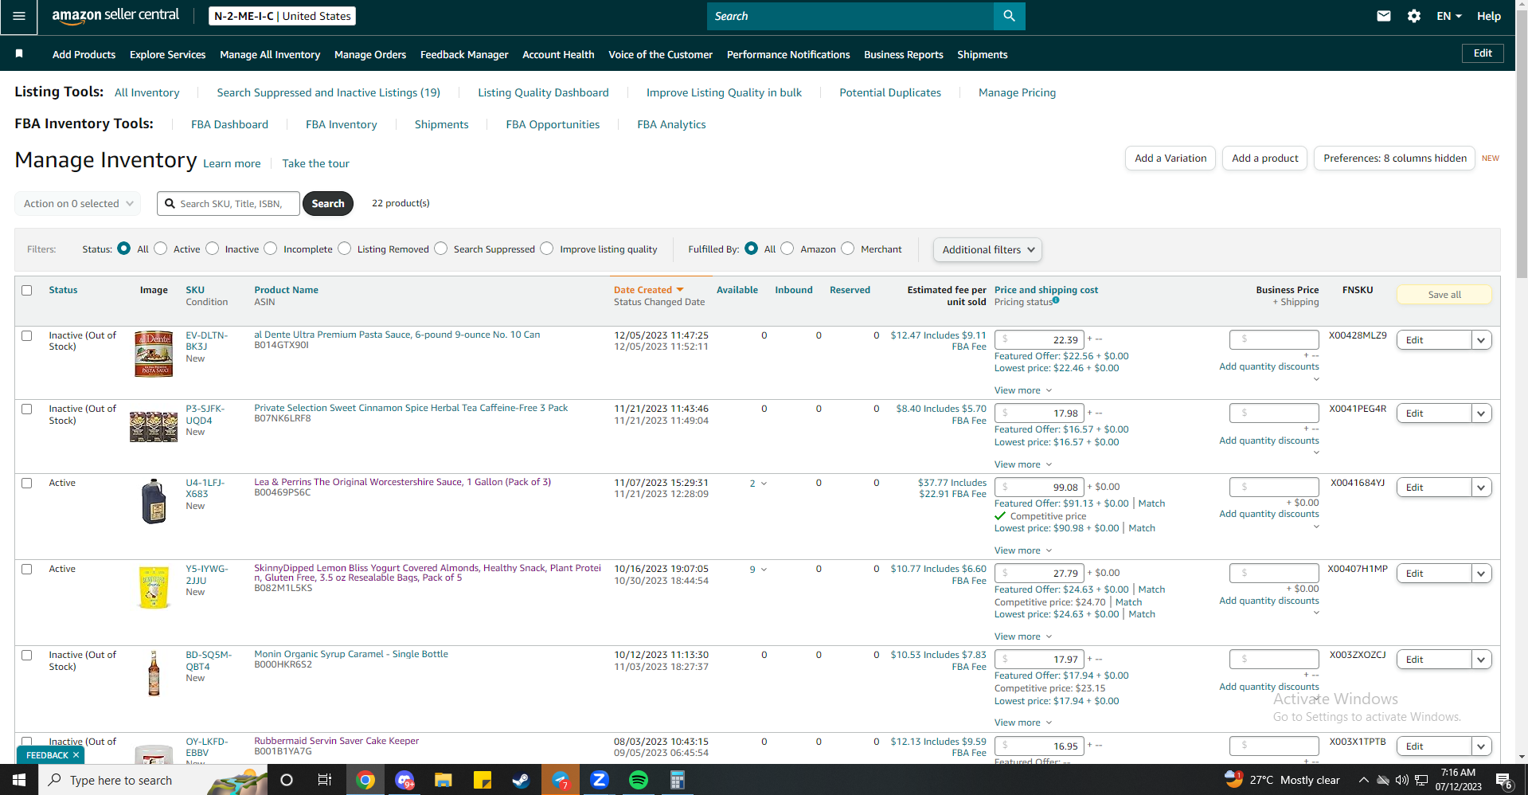Click the bookmark flag icon in navigation bar
The width and height of the screenshot is (1528, 795).
tap(19, 54)
